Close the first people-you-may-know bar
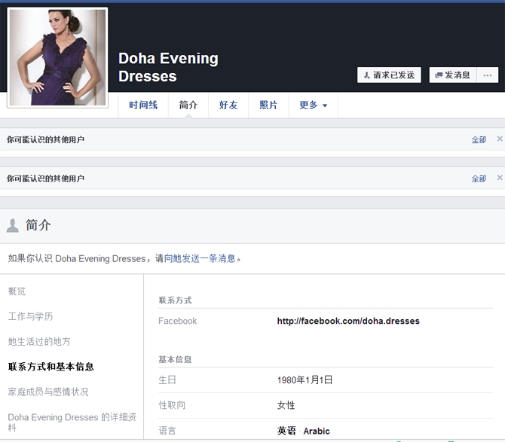The image size is (505, 442). pos(499,139)
